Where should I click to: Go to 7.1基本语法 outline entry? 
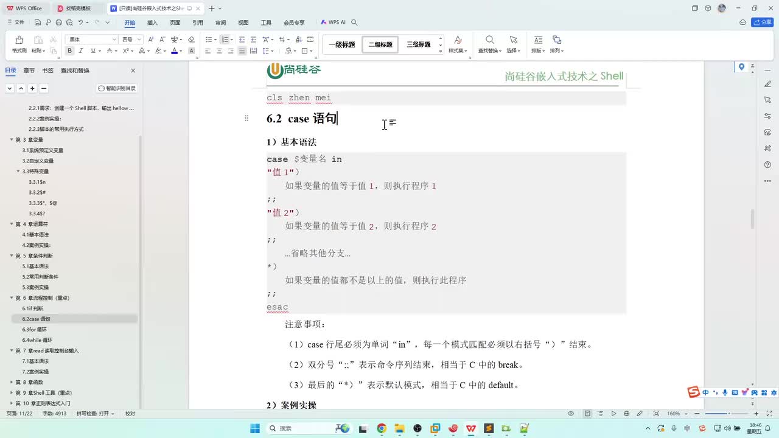point(35,361)
